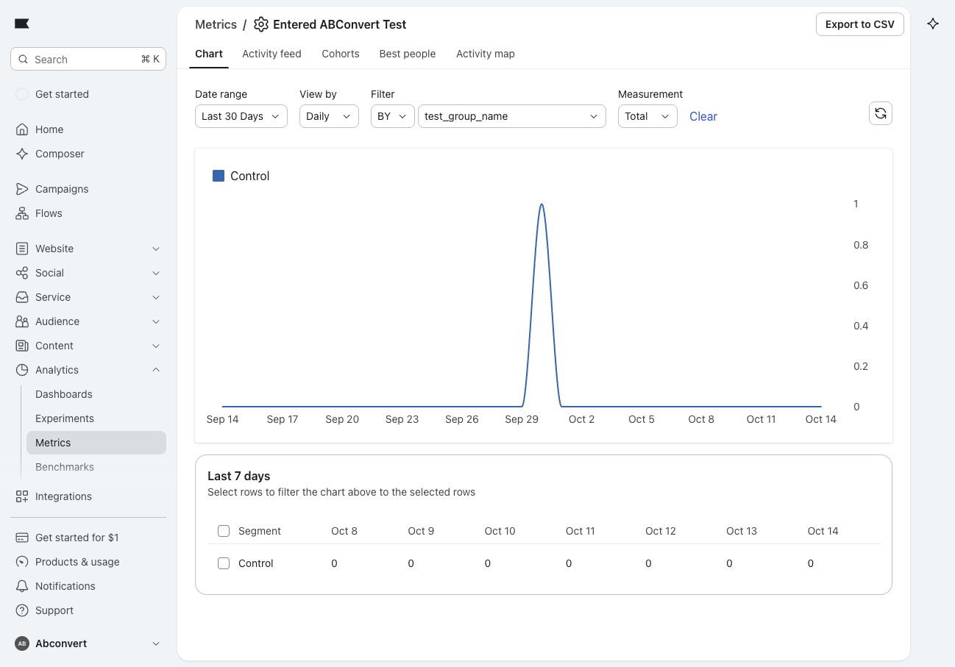Open the Total measurement dropdown
Image resolution: width=955 pixels, height=667 pixels.
tap(647, 116)
